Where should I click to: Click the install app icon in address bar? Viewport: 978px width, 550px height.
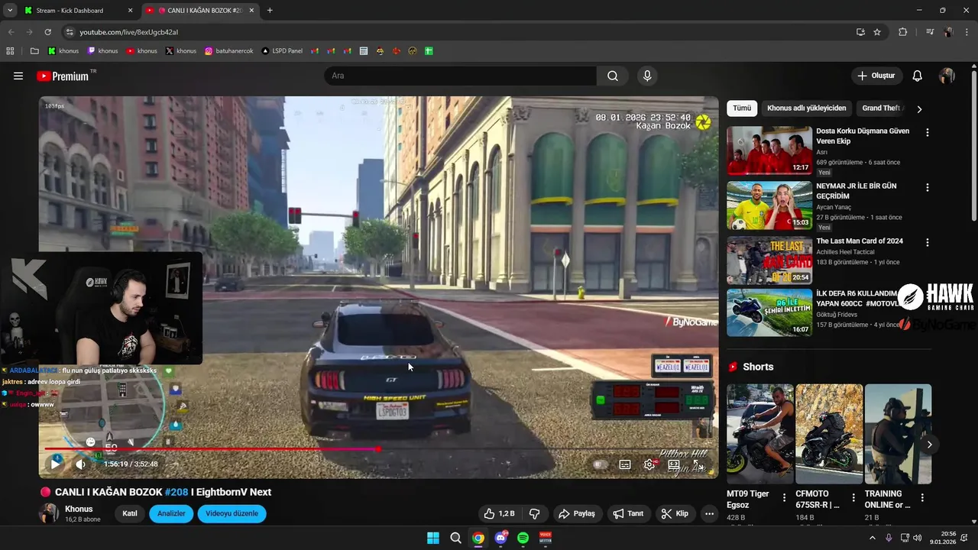pyautogui.click(x=860, y=32)
